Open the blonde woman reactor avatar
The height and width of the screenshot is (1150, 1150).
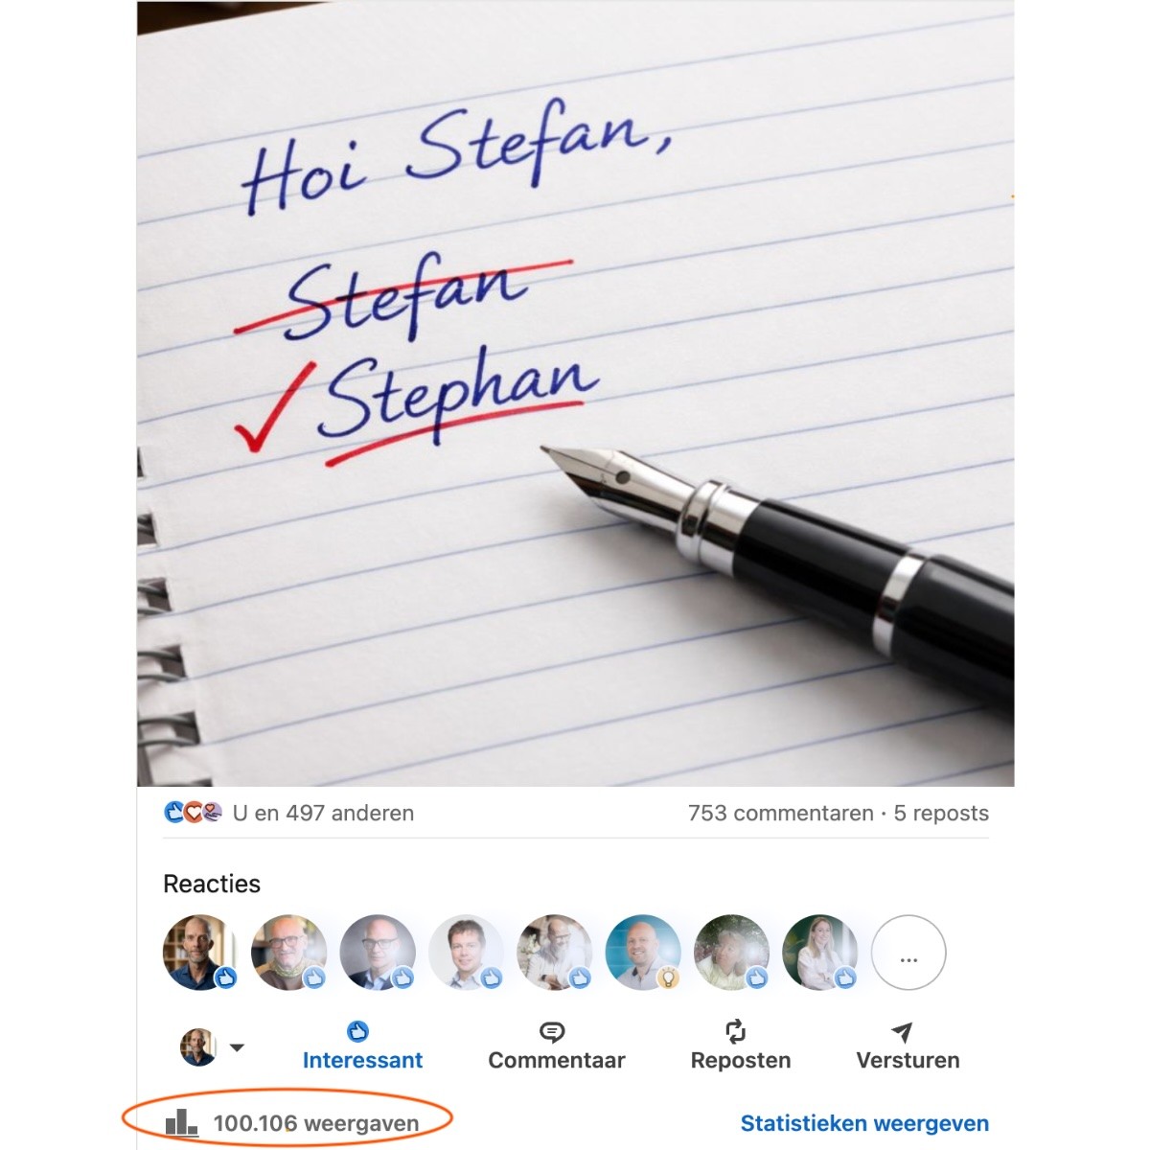click(820, 953)
